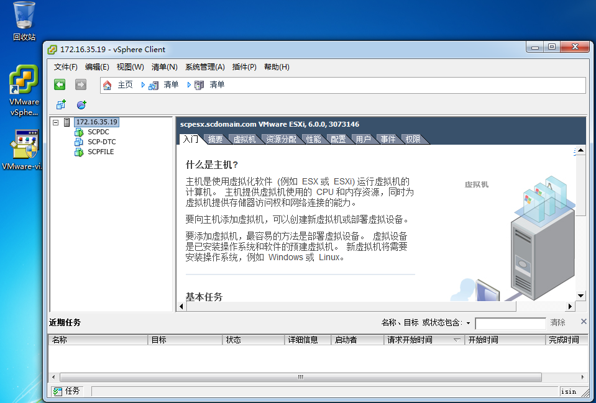Open the 帮助(H) menu
This screenshot has width=596, height=403.
(x=277, y=67)
